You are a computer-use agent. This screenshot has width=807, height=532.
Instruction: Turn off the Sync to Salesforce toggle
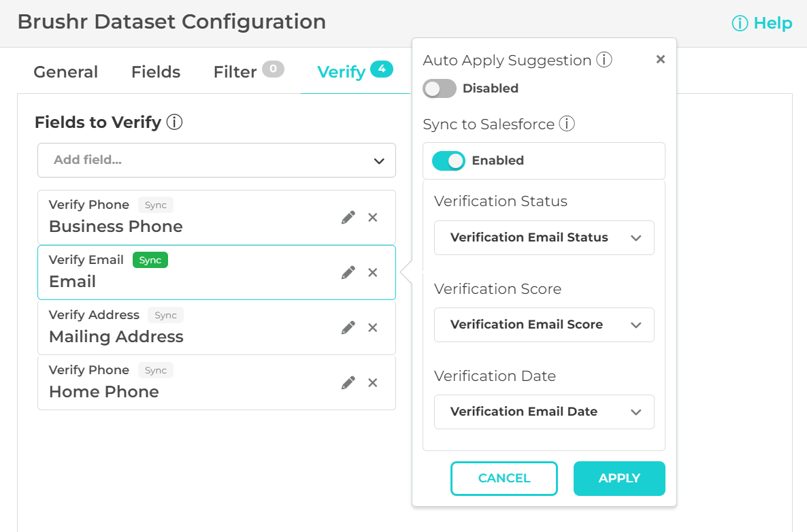coord(448,161)
